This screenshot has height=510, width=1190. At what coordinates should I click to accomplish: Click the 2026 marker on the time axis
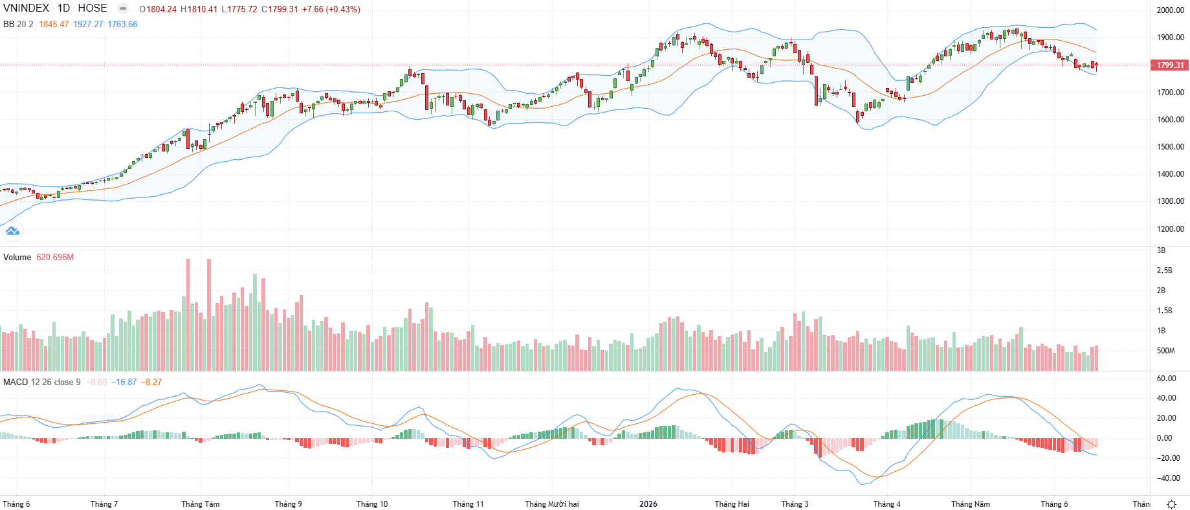click(x=648, y=504)
